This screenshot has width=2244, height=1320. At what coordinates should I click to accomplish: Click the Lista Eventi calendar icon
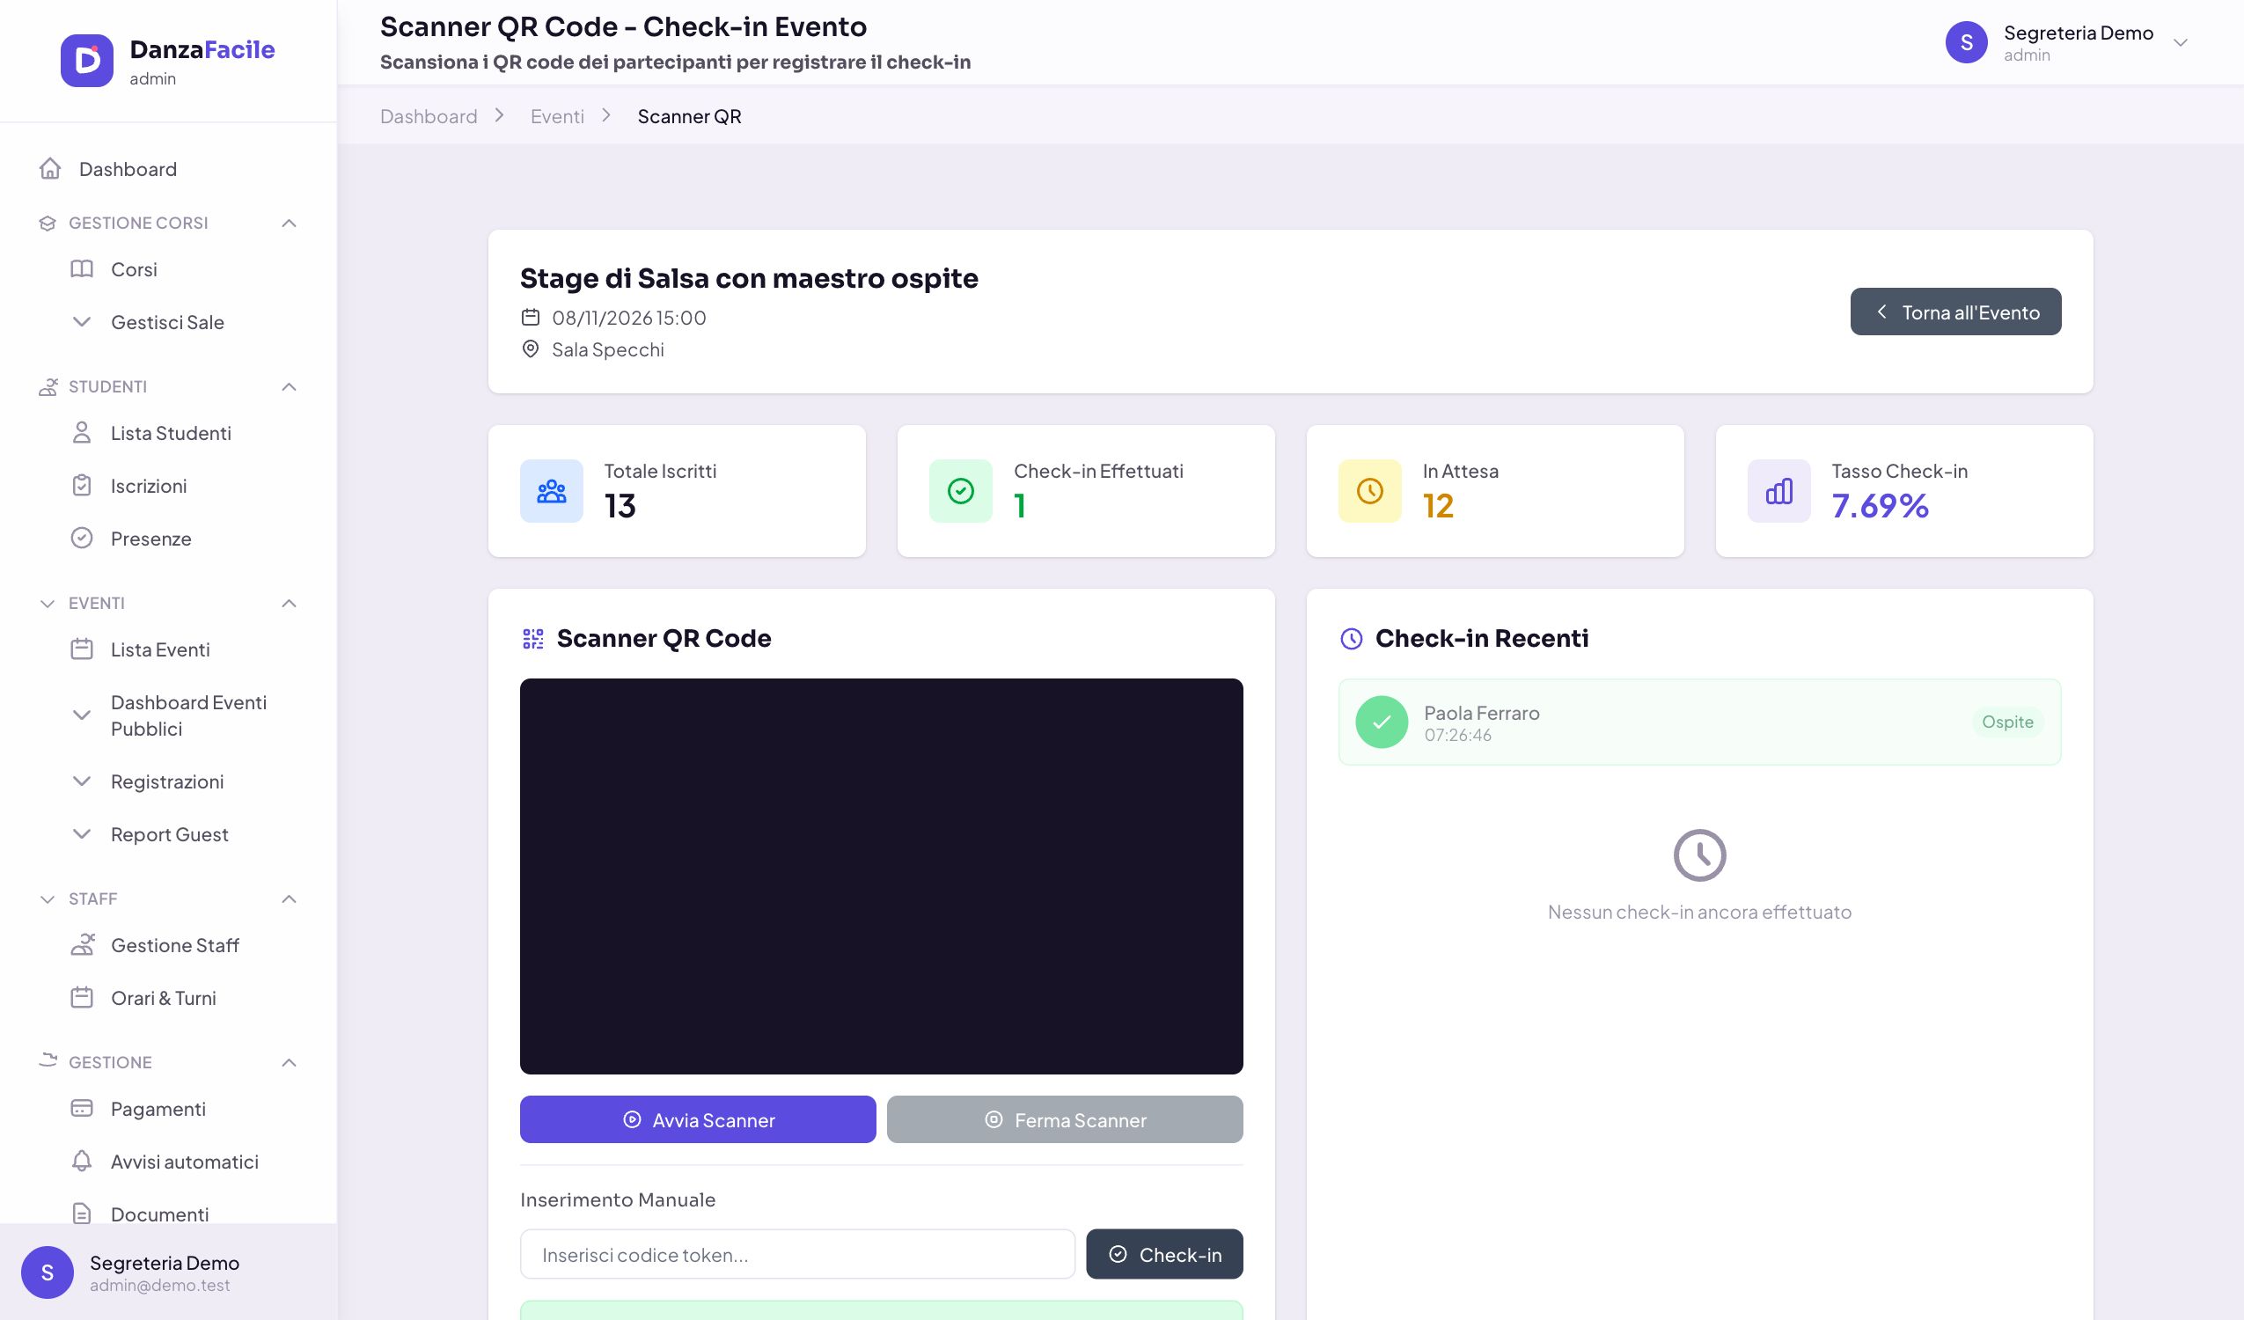tap(82, 649)
